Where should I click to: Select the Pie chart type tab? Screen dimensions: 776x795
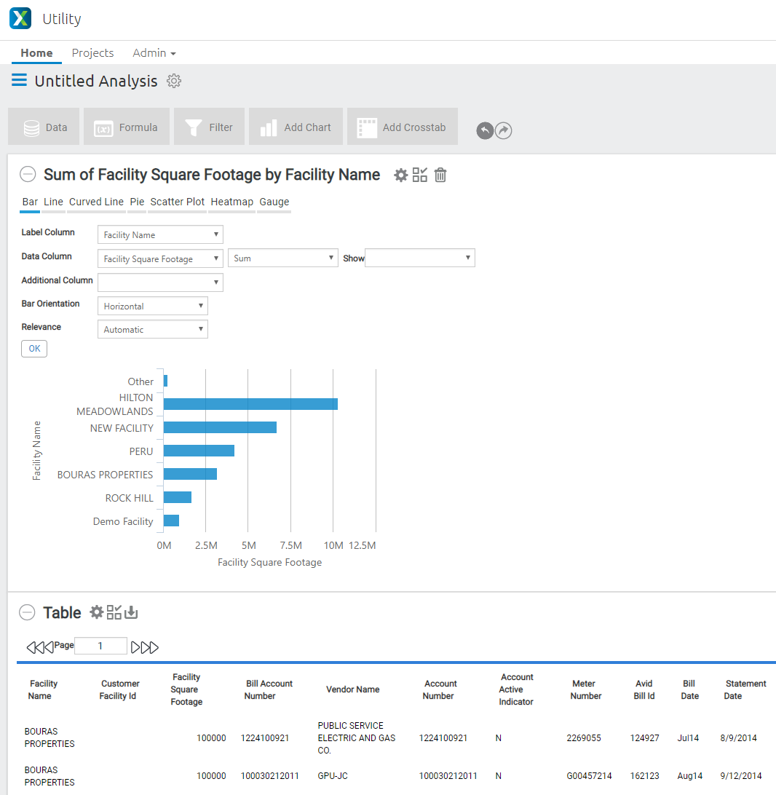[x=137, y=202]
